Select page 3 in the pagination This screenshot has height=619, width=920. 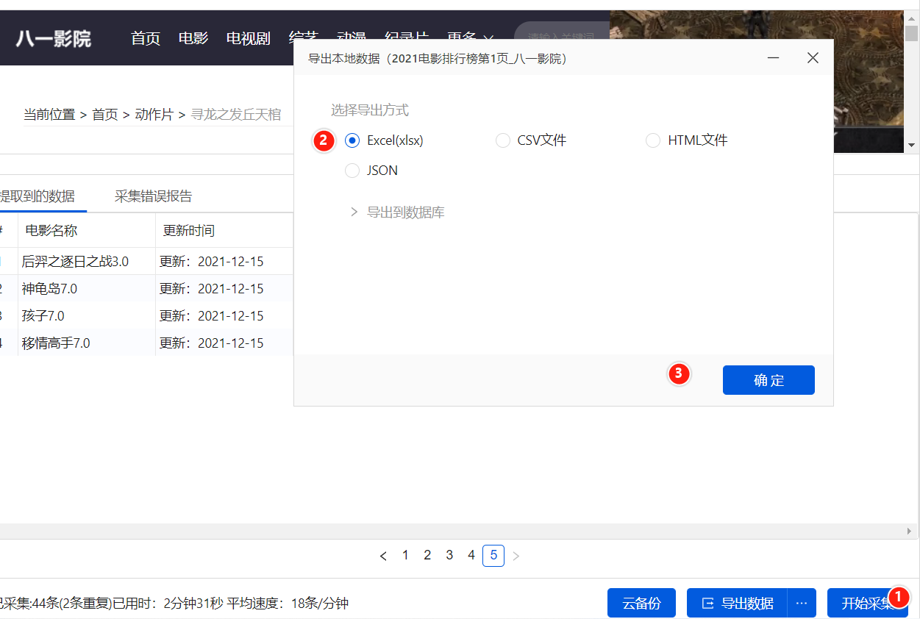tap(449, 555)
